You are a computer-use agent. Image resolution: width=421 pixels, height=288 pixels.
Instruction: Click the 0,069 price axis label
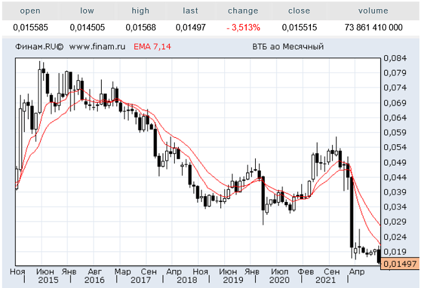pyautogui.click(x=395, y=103)
